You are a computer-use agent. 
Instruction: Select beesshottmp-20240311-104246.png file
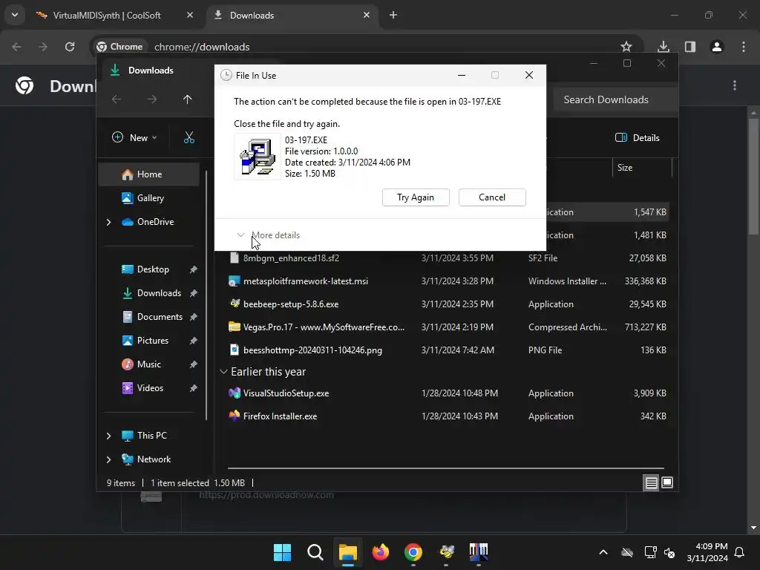447,350
